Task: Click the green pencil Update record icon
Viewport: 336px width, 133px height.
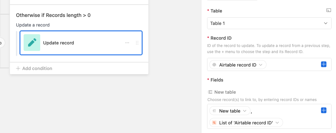Action: click(x=32, y=43)
